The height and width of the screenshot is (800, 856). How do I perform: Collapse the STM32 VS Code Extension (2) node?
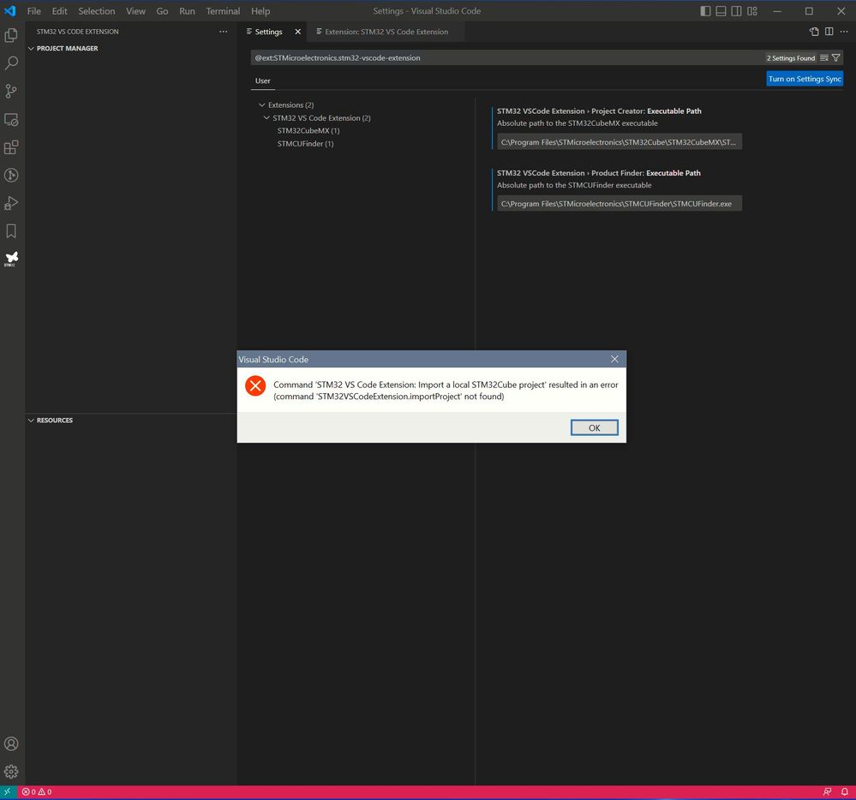266,118
